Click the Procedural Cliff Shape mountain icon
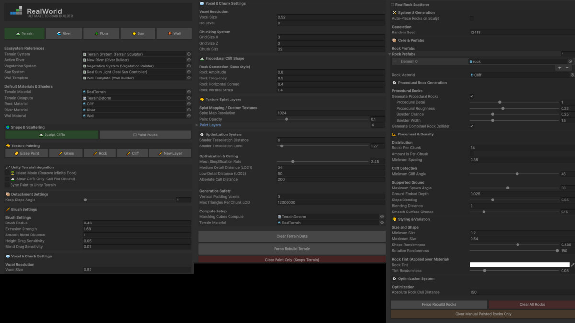The width and height of the screenshot is (575, 323). 202,59
